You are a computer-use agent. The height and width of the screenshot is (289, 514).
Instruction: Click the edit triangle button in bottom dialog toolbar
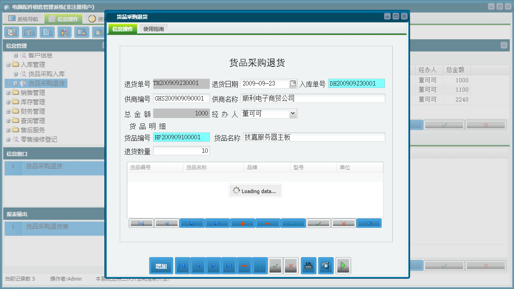tap(260, 266)
